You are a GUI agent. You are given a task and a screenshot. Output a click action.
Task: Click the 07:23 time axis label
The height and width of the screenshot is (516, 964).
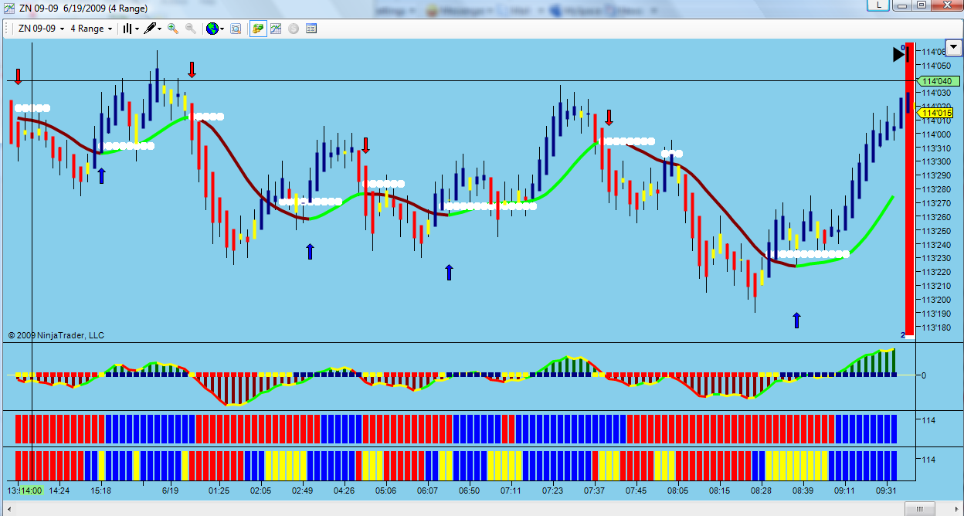pos(552,491)
